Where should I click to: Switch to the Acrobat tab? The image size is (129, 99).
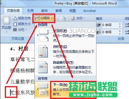90,11
